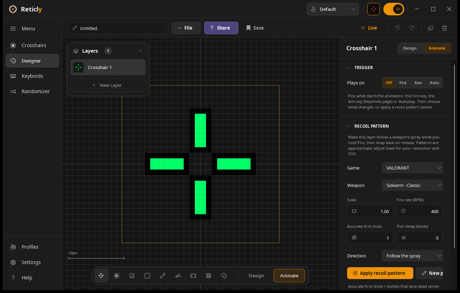The height and width of the screenshot is (293, 460).
Task: Open Keybinds in the sidebar
Action: (32, 76)
